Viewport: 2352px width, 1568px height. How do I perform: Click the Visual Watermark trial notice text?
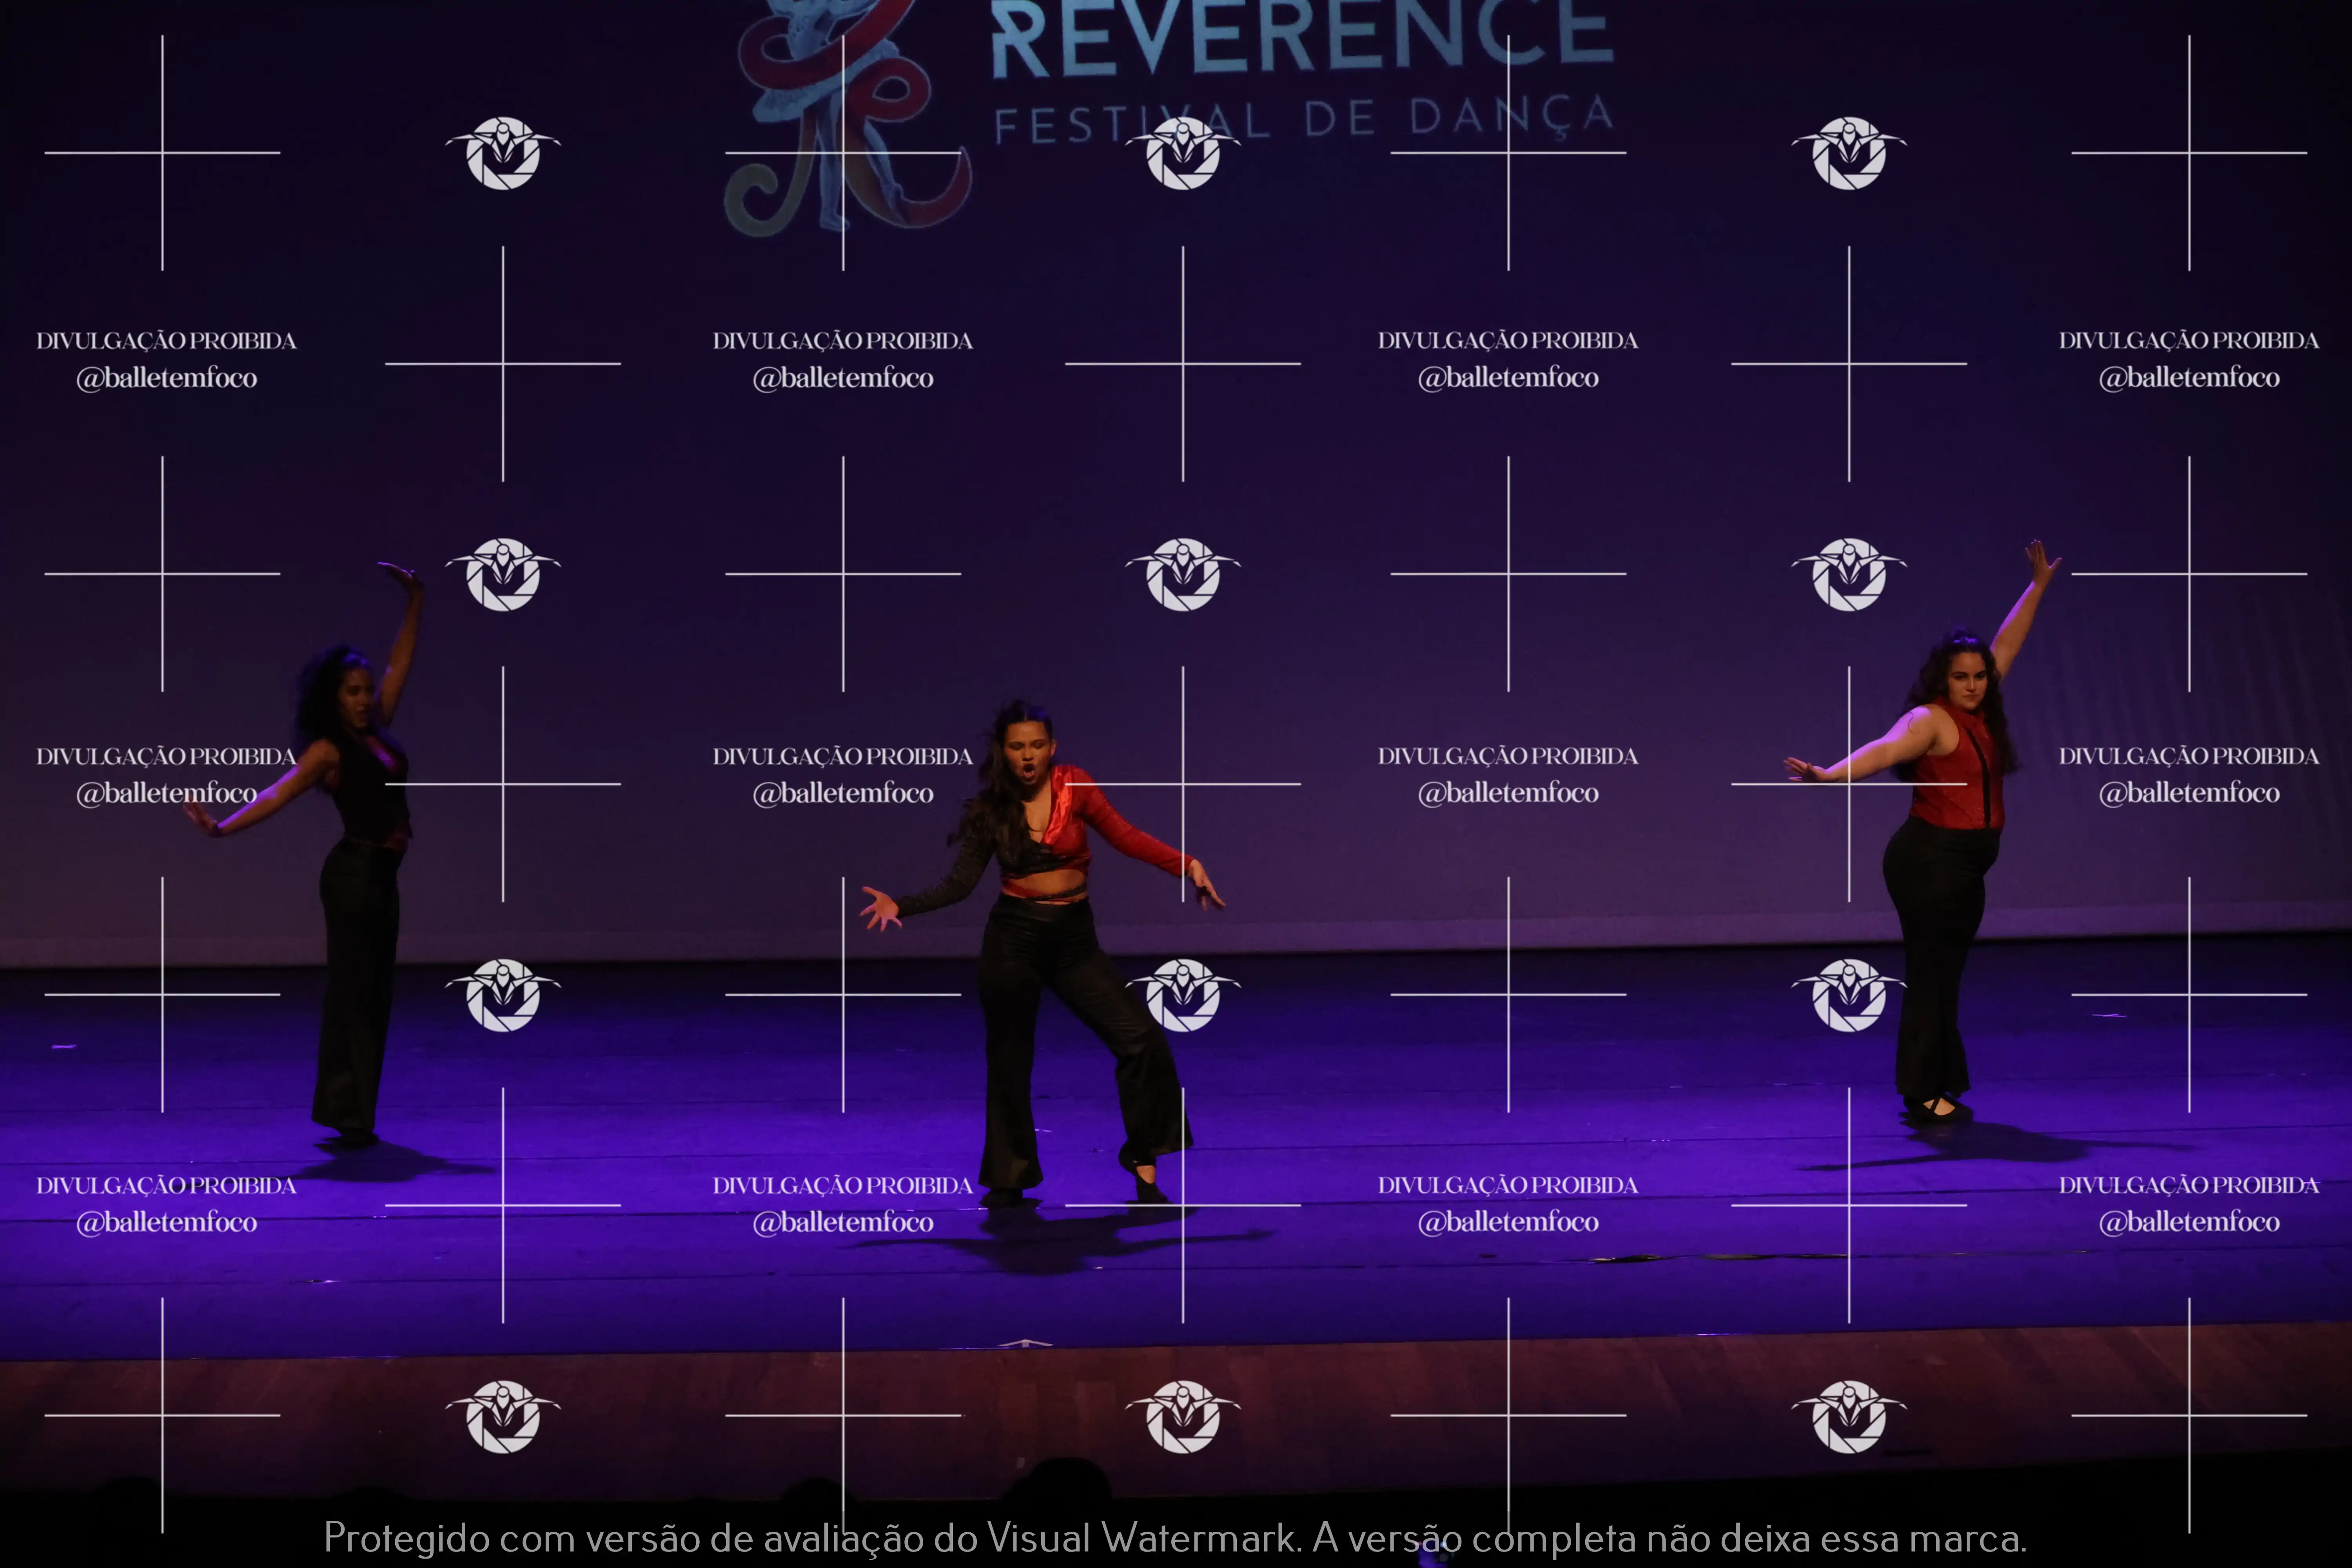coord(1175,1538)
